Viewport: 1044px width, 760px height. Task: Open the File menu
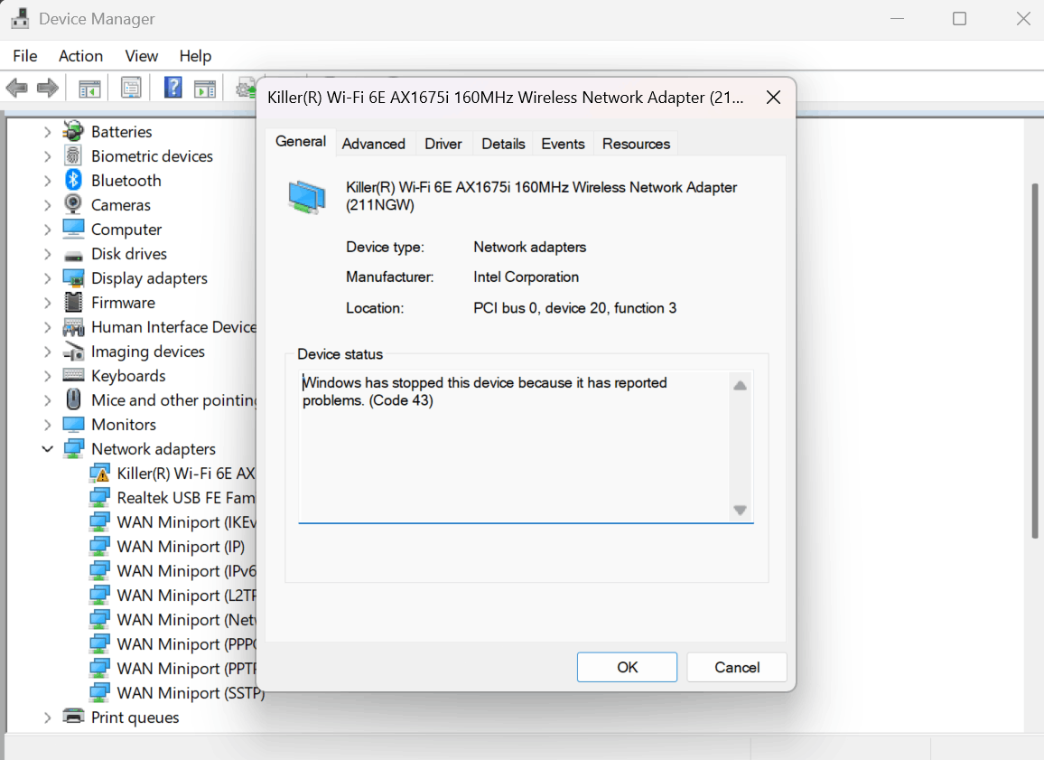(x=24, y=56)
